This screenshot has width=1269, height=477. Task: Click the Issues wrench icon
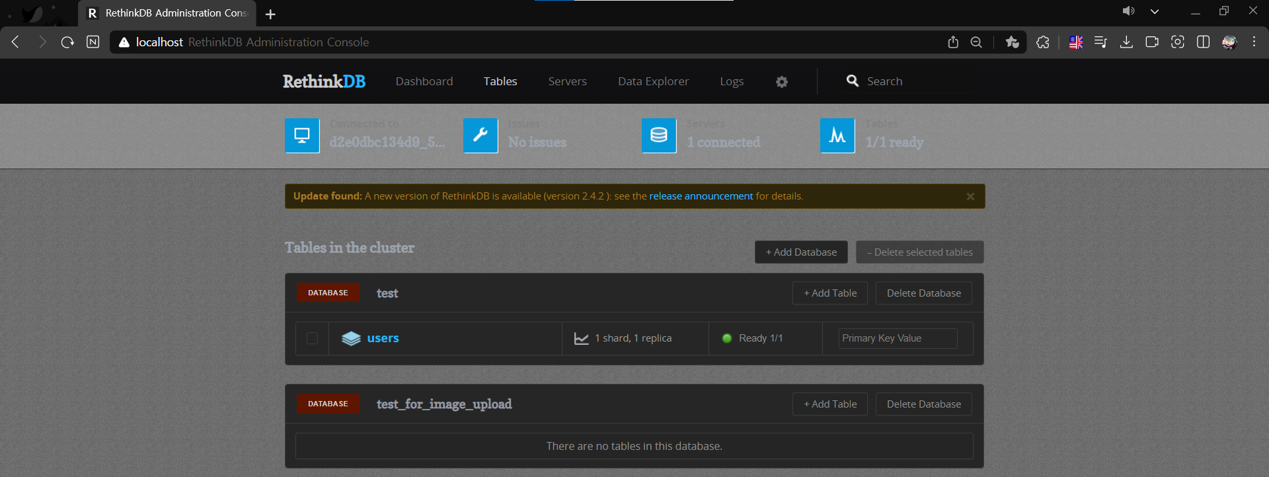[481, 135]
